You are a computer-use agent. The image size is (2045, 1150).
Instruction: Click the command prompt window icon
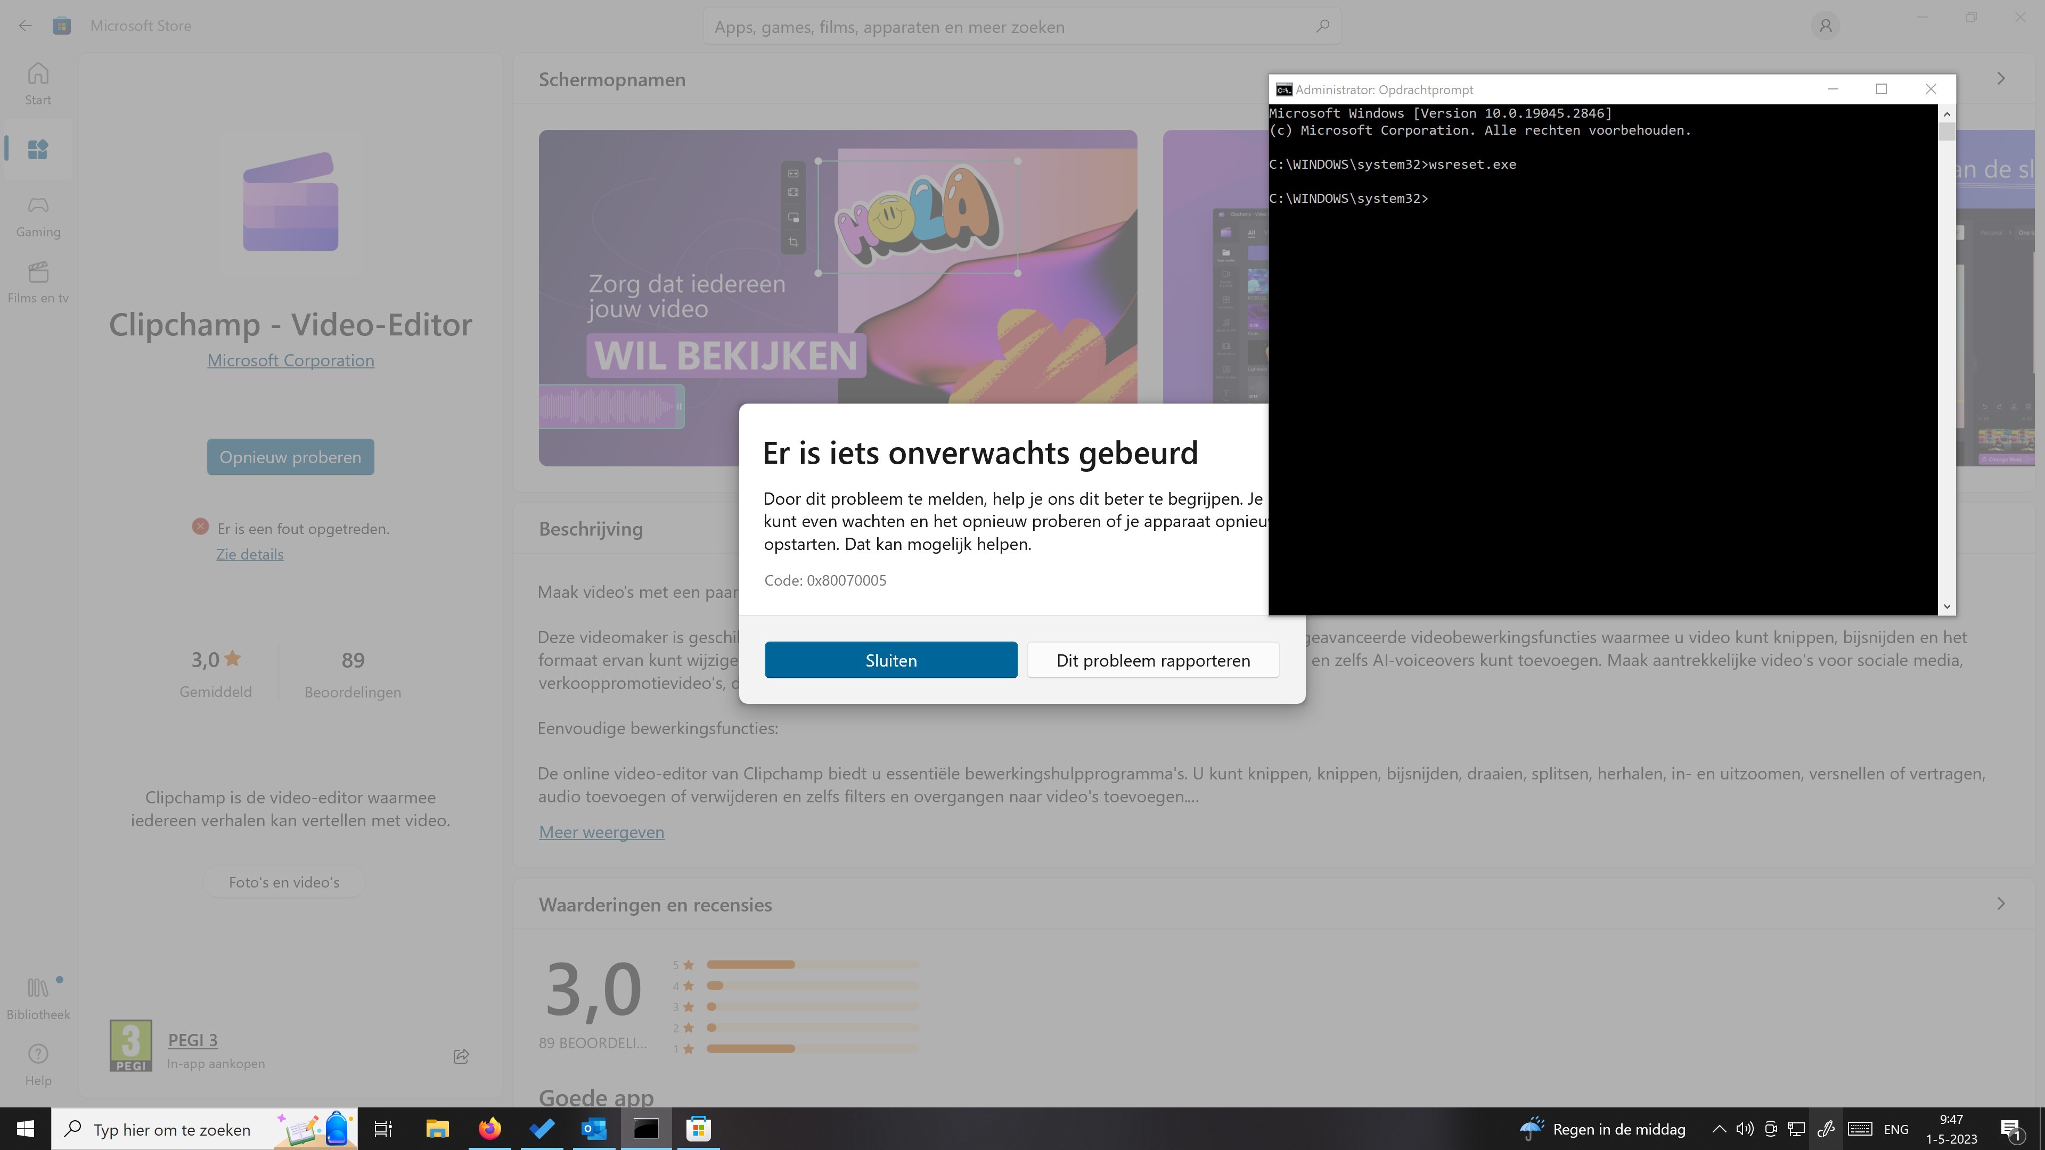click(x=1283, y=89)
